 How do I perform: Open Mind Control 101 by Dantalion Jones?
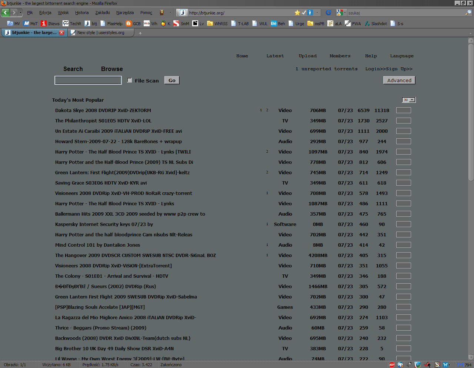[x=97, y=245]
